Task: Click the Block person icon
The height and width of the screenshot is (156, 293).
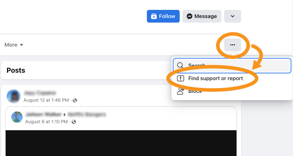Action: coord(180,91)
